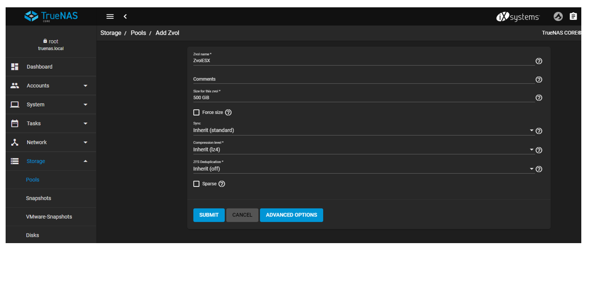Click the Storage drives icon
Image resolution: width=591 pixels, height=289 pixels.
[x=15, y=161]
